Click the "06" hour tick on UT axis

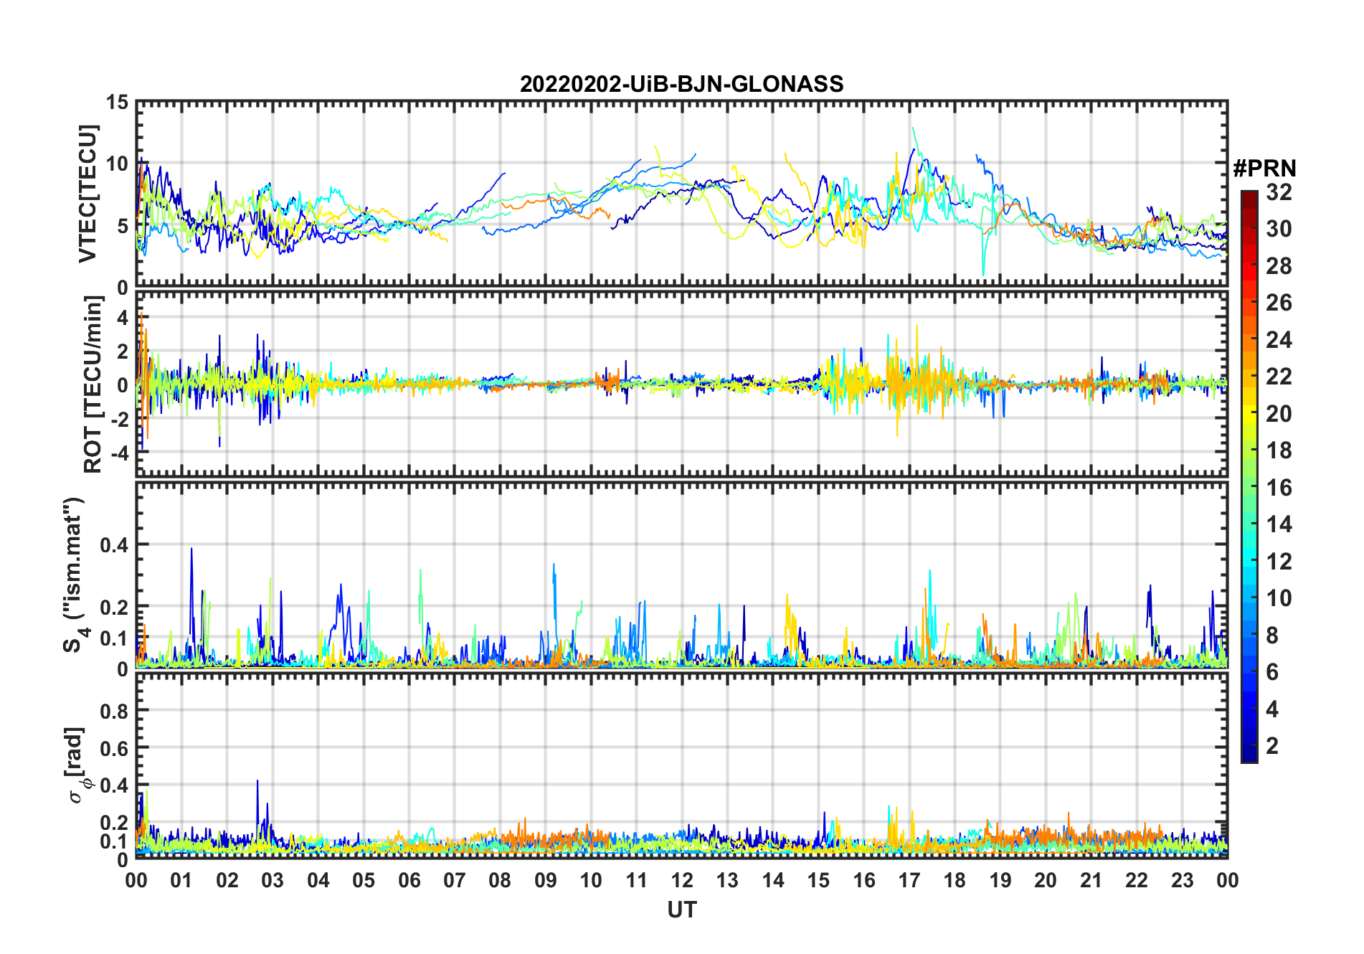point(409,880)
